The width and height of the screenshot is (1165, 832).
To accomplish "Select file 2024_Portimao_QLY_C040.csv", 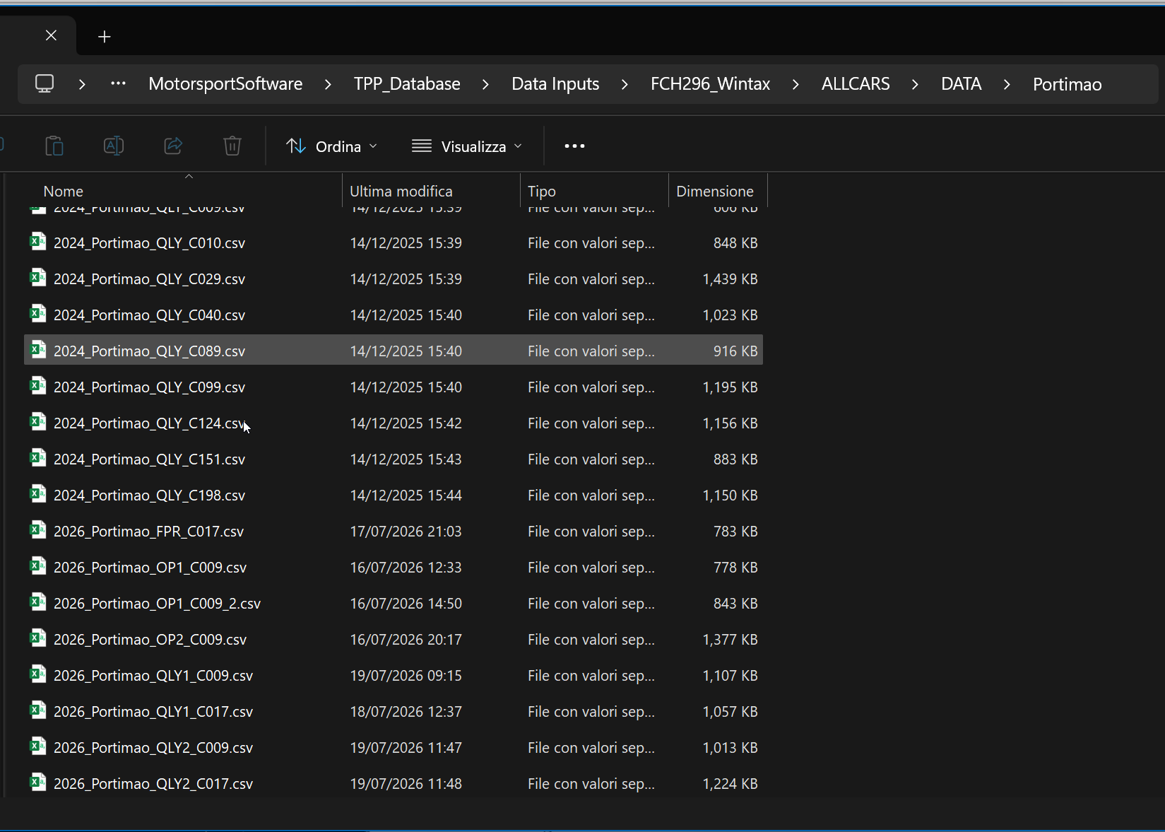I will click(394, 315).
